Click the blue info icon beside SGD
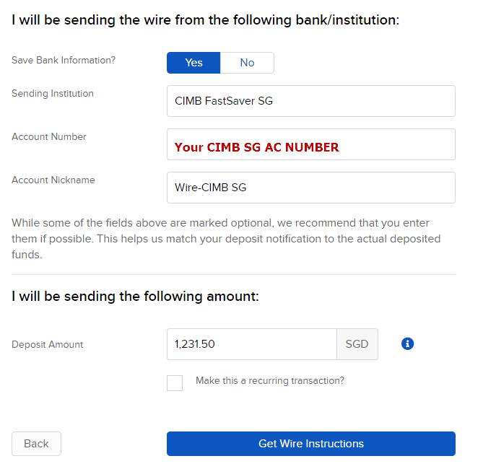The height and width of the screenshot is (469, 483). pos(407,343)
